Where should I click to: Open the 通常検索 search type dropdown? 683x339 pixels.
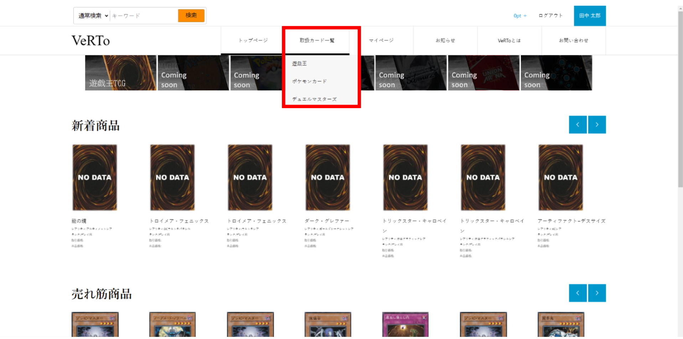(93, 16)
